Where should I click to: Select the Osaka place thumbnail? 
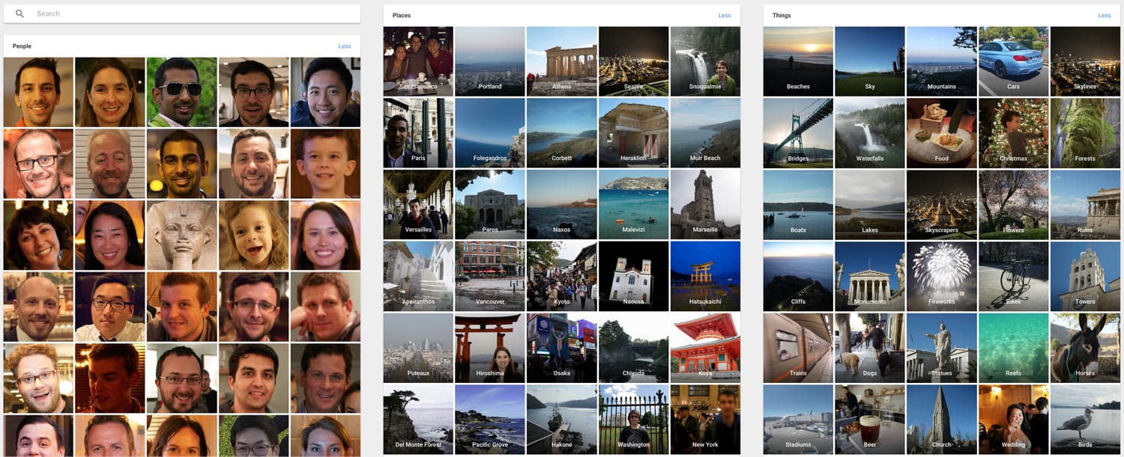point(562,348)
